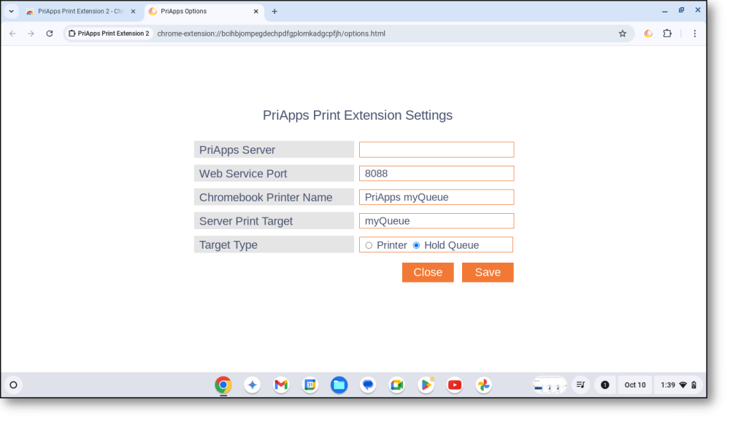
Task: Launch Gemini from the shelf
Action: (x=253, y=385)
